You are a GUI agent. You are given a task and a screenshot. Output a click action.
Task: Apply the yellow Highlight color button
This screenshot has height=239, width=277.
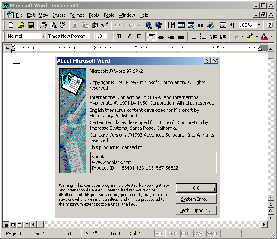coord(250,36)
